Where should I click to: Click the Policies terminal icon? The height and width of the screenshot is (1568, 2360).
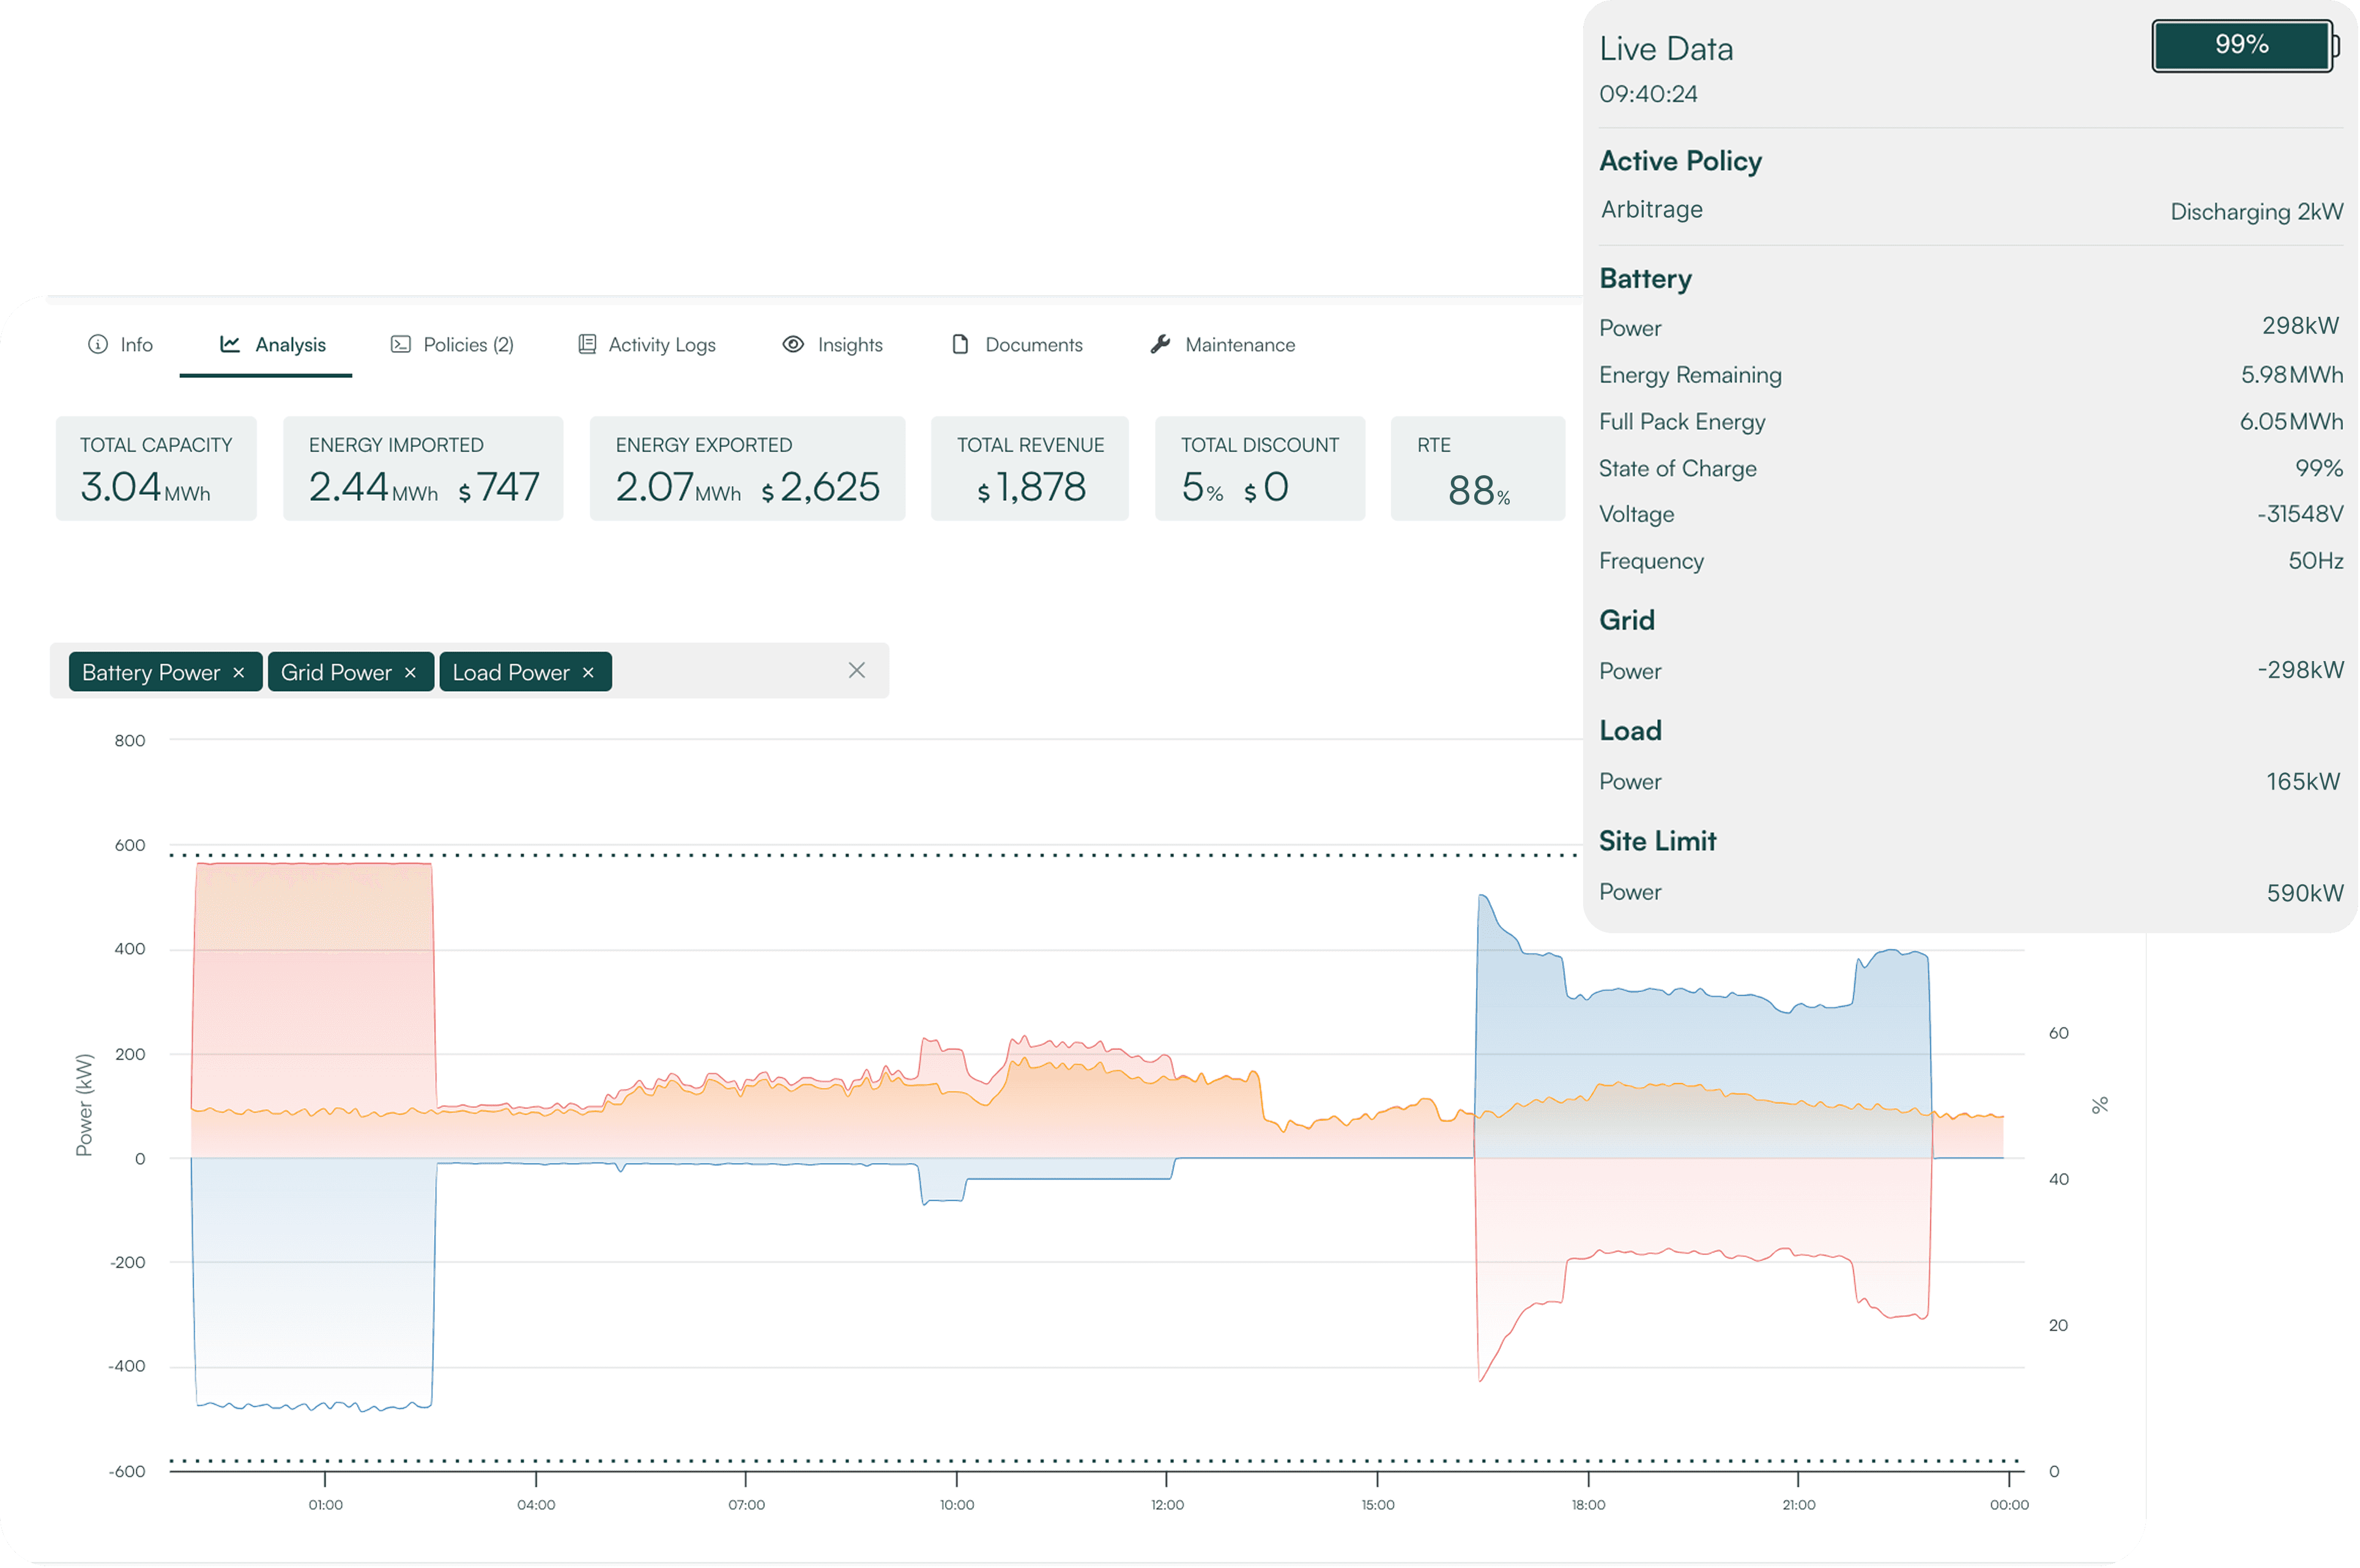coord(401,345)
